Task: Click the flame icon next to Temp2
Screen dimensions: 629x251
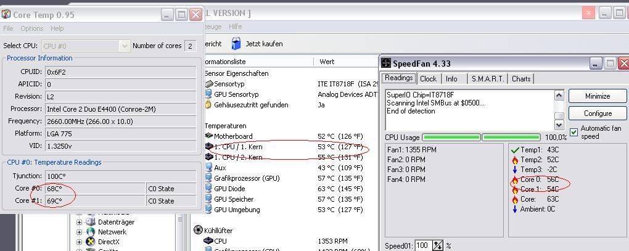Action: point(515,160)
